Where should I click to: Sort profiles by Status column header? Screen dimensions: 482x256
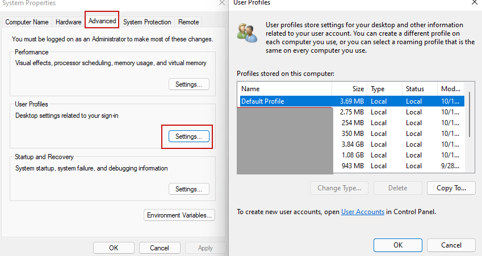pos(420,89)
